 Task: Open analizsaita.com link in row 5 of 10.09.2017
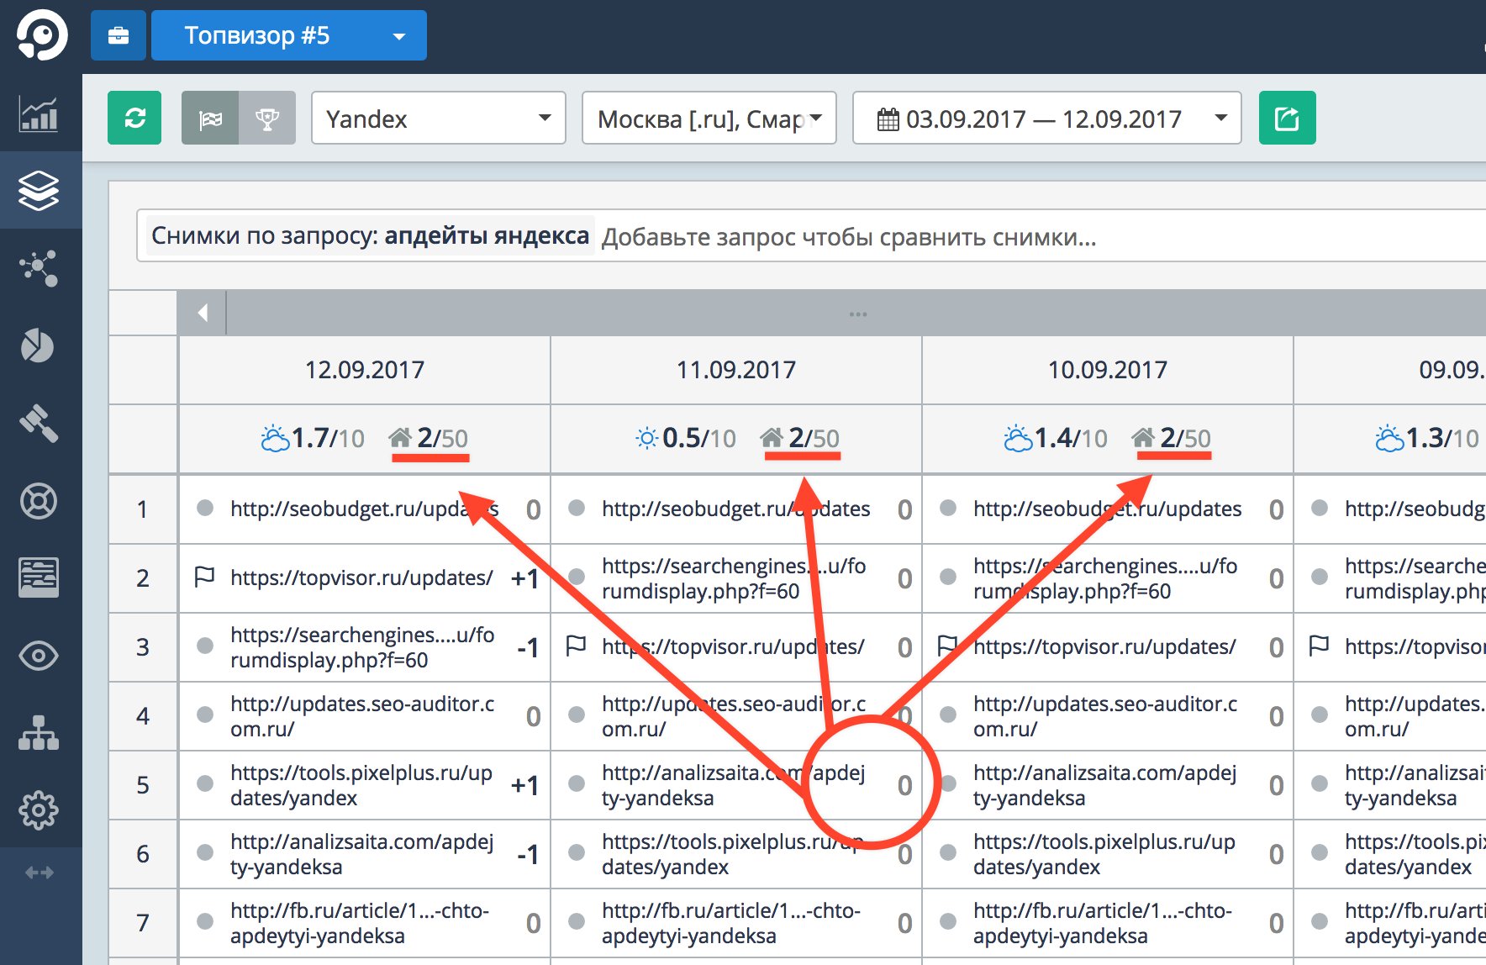[1105, 785]
